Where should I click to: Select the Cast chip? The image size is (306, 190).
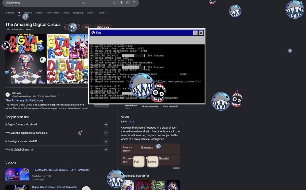pos(87,27)
